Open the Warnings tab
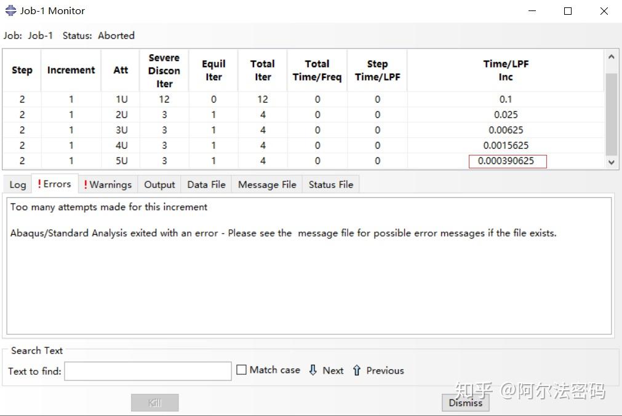Image resolution: width=622 pixels, height=416 pixels. 108,184
